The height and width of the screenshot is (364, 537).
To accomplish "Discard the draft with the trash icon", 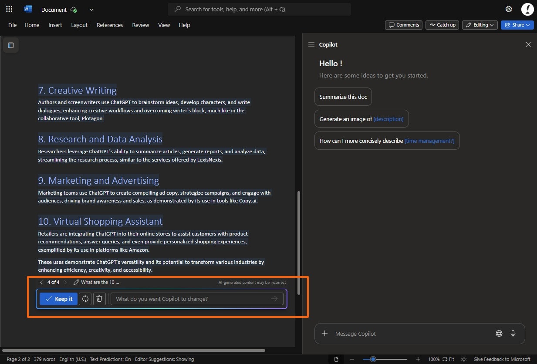I will coord(99,299).
